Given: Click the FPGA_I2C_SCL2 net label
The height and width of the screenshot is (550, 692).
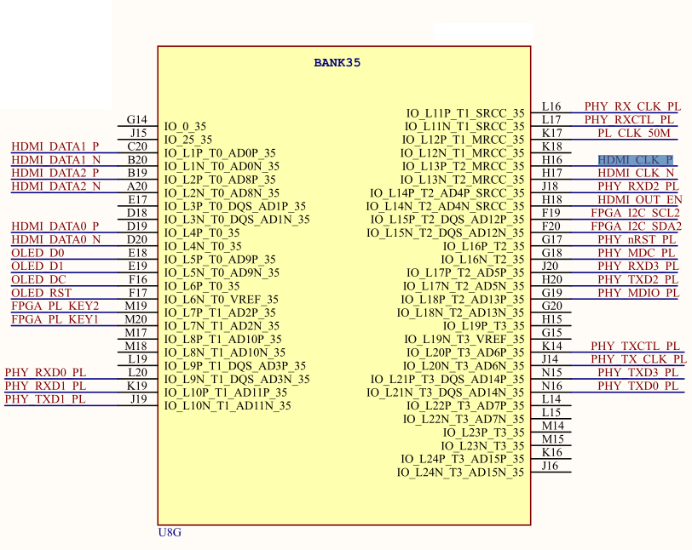Looking at the screenshot, I should pos(636,213).
